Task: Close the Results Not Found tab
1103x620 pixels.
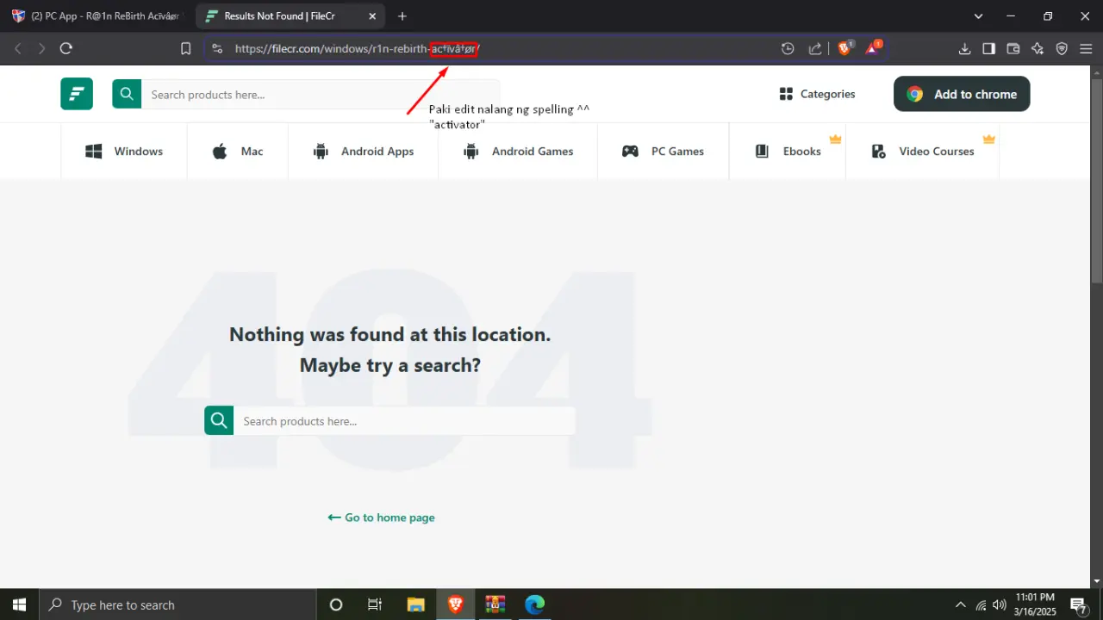Action: pos(371,16)
